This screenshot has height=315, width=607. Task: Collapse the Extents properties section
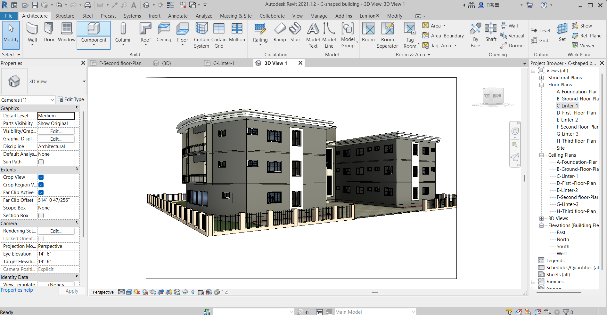pos(77,169)
